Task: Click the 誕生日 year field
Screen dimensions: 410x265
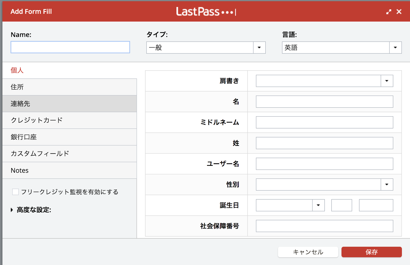Action: click(376, 205)
